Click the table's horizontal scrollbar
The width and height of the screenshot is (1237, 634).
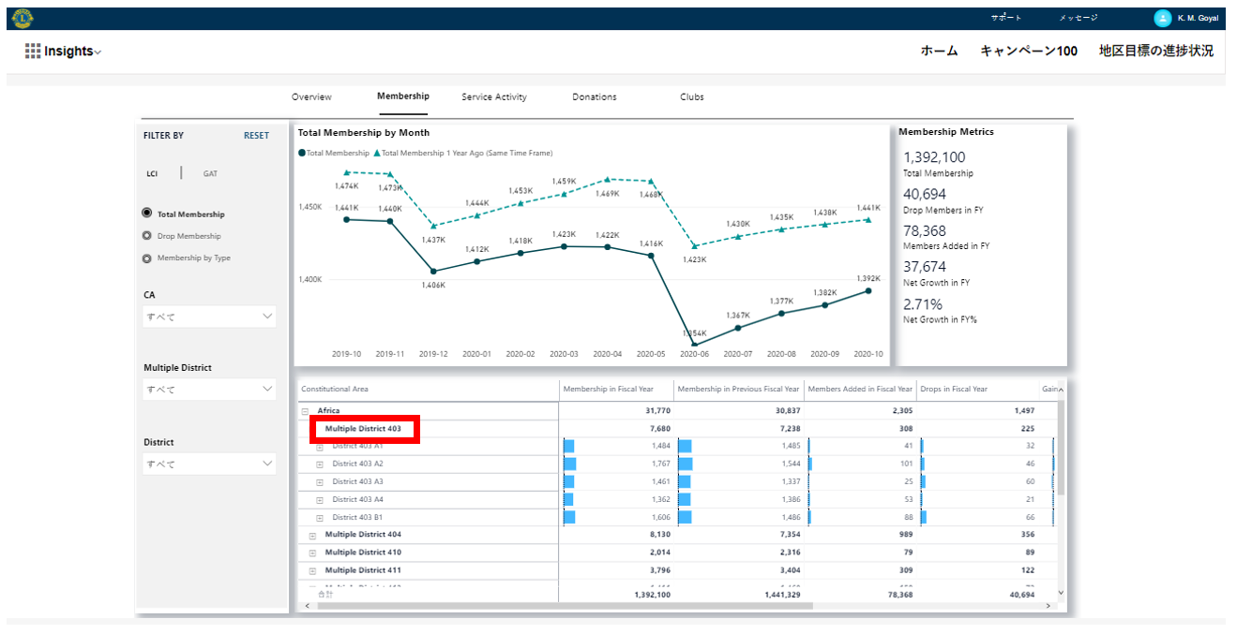(x=563, y=606)
